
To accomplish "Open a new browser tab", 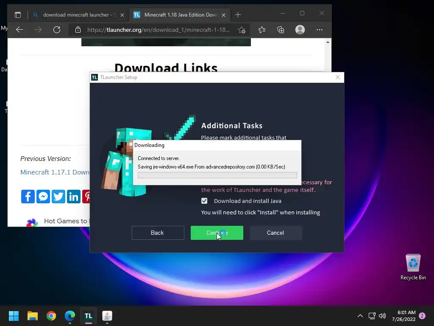I will pos(238,15).
